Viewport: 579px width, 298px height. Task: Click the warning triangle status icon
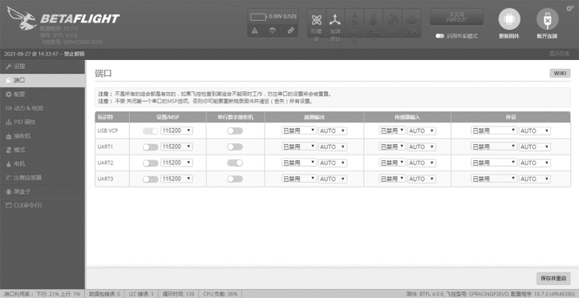(x=255, y=30)
